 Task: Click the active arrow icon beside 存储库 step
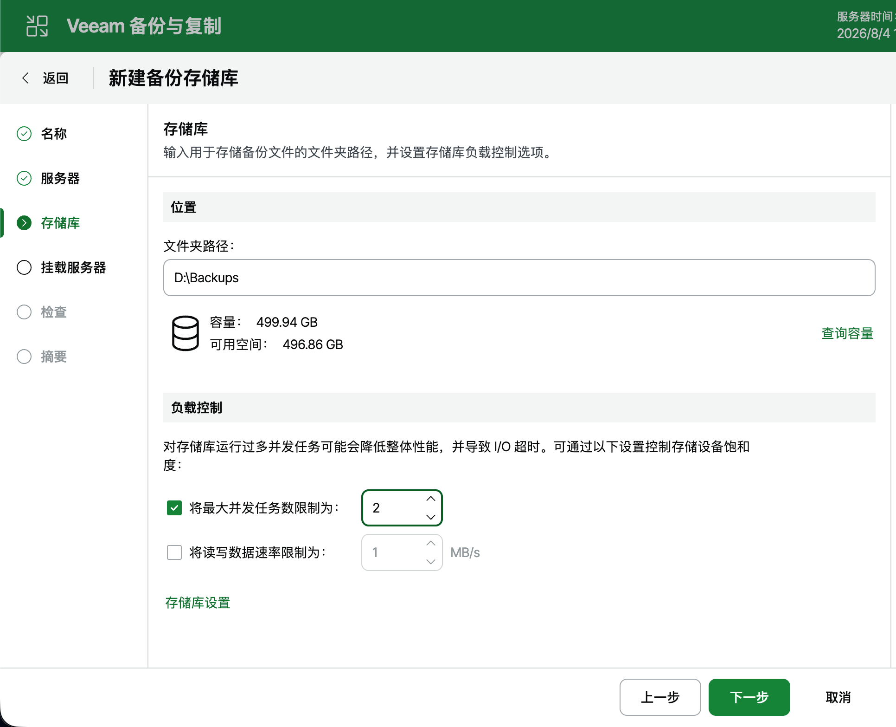tap(24, 223)
